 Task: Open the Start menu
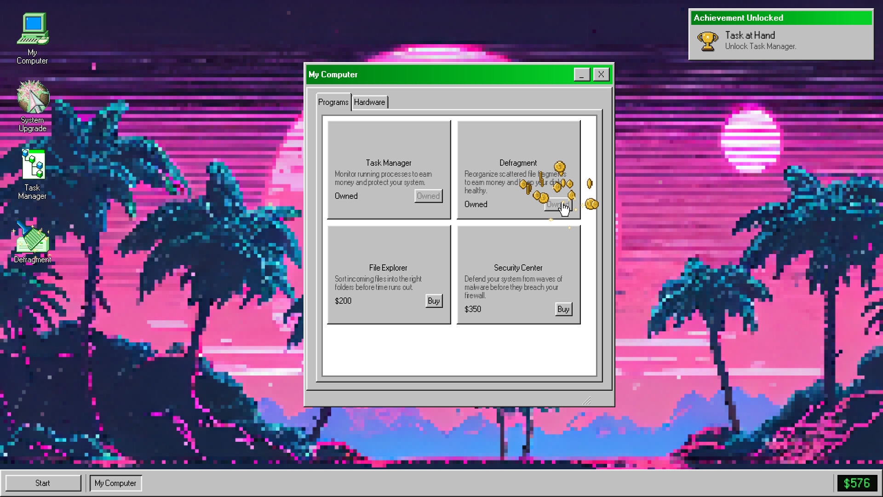coord(43,483)
